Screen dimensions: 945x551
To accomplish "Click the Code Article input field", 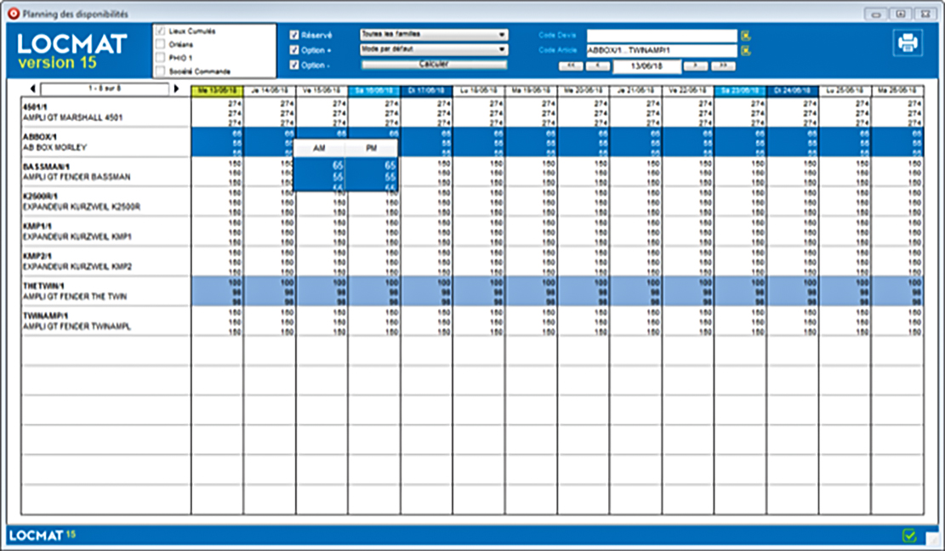I will click(x=663, y=50).
